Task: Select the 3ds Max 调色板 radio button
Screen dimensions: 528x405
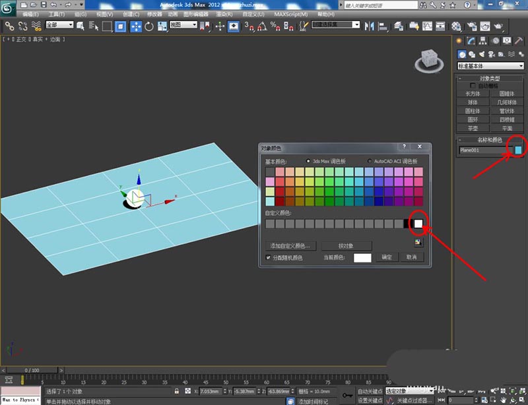Action: tap(308, 161)
